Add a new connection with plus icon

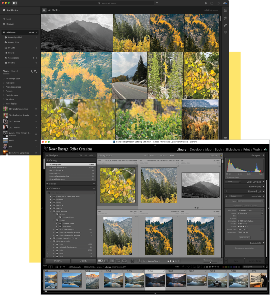pyautogui.click(x=33, y=58)
